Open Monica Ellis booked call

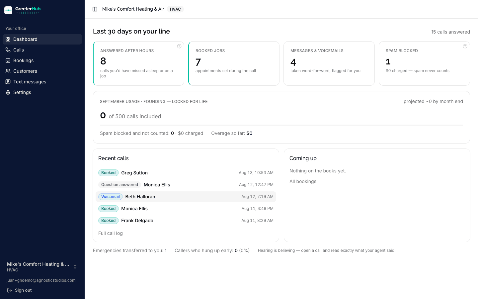(186, 209)
